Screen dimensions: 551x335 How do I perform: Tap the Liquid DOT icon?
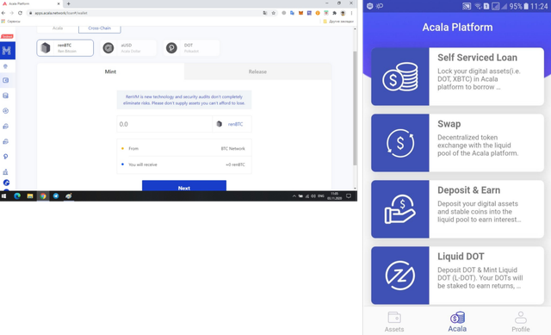[x=399, y=276]
